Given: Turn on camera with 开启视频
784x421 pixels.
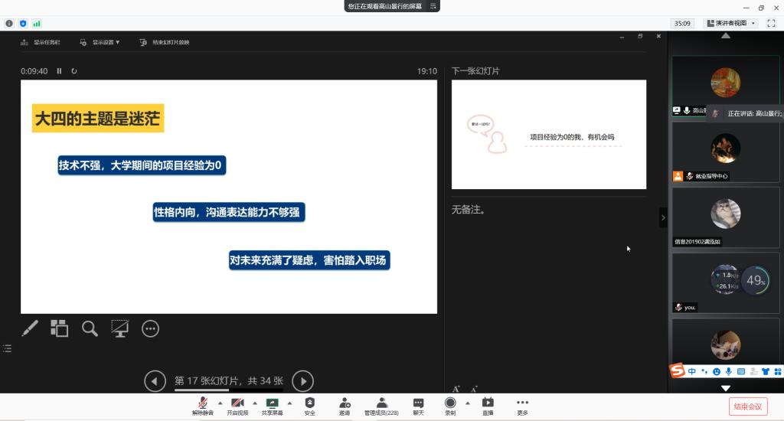Looking at the screenshot, I should tap(237, 406).
